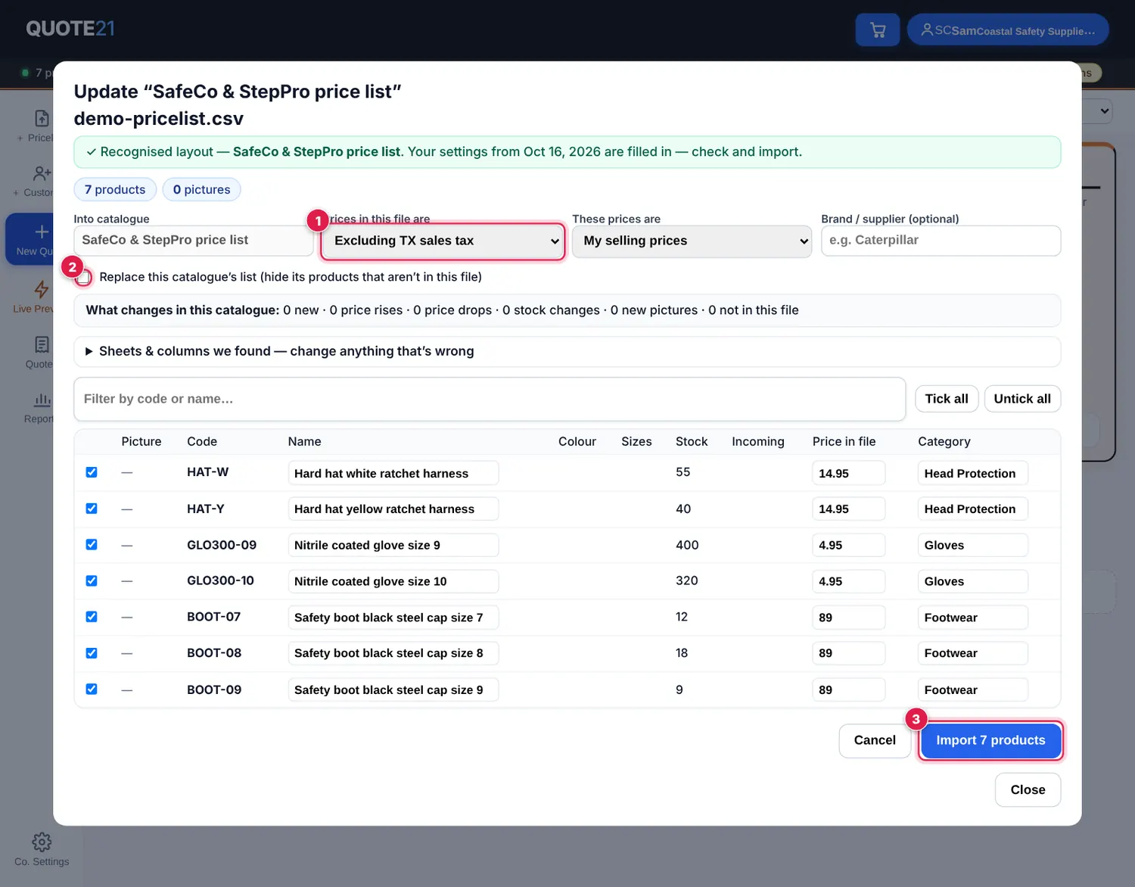Edit name field Nitrile coated glove size 10
This screenshot has width=1135, height=887.
pos(393,581)
